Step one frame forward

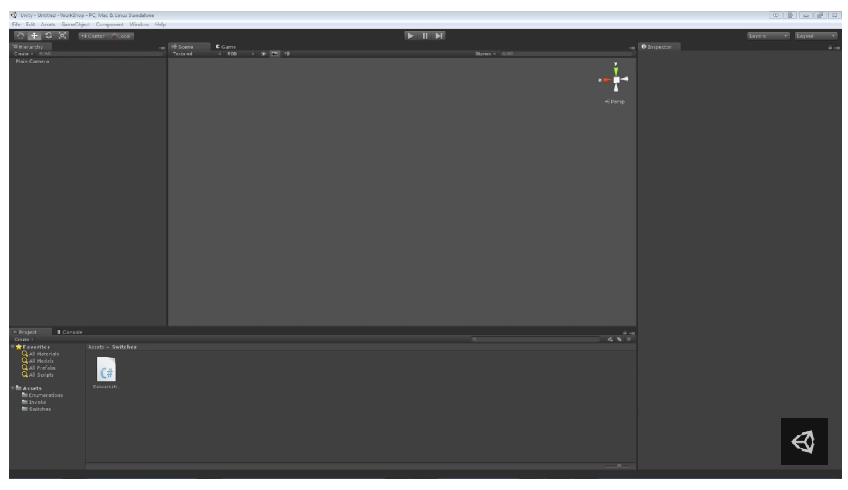[x=439, y=36]
